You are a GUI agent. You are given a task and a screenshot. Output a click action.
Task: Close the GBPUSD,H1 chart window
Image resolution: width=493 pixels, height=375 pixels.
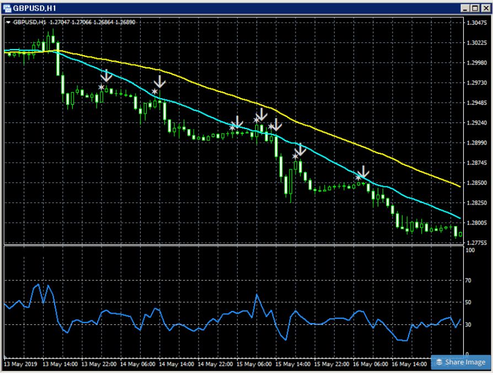[x=485, y=8]
